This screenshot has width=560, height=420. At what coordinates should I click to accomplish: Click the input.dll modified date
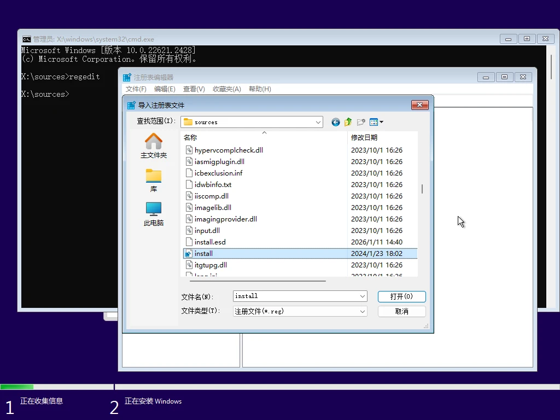pyautogui.click(x=377, y=230)
